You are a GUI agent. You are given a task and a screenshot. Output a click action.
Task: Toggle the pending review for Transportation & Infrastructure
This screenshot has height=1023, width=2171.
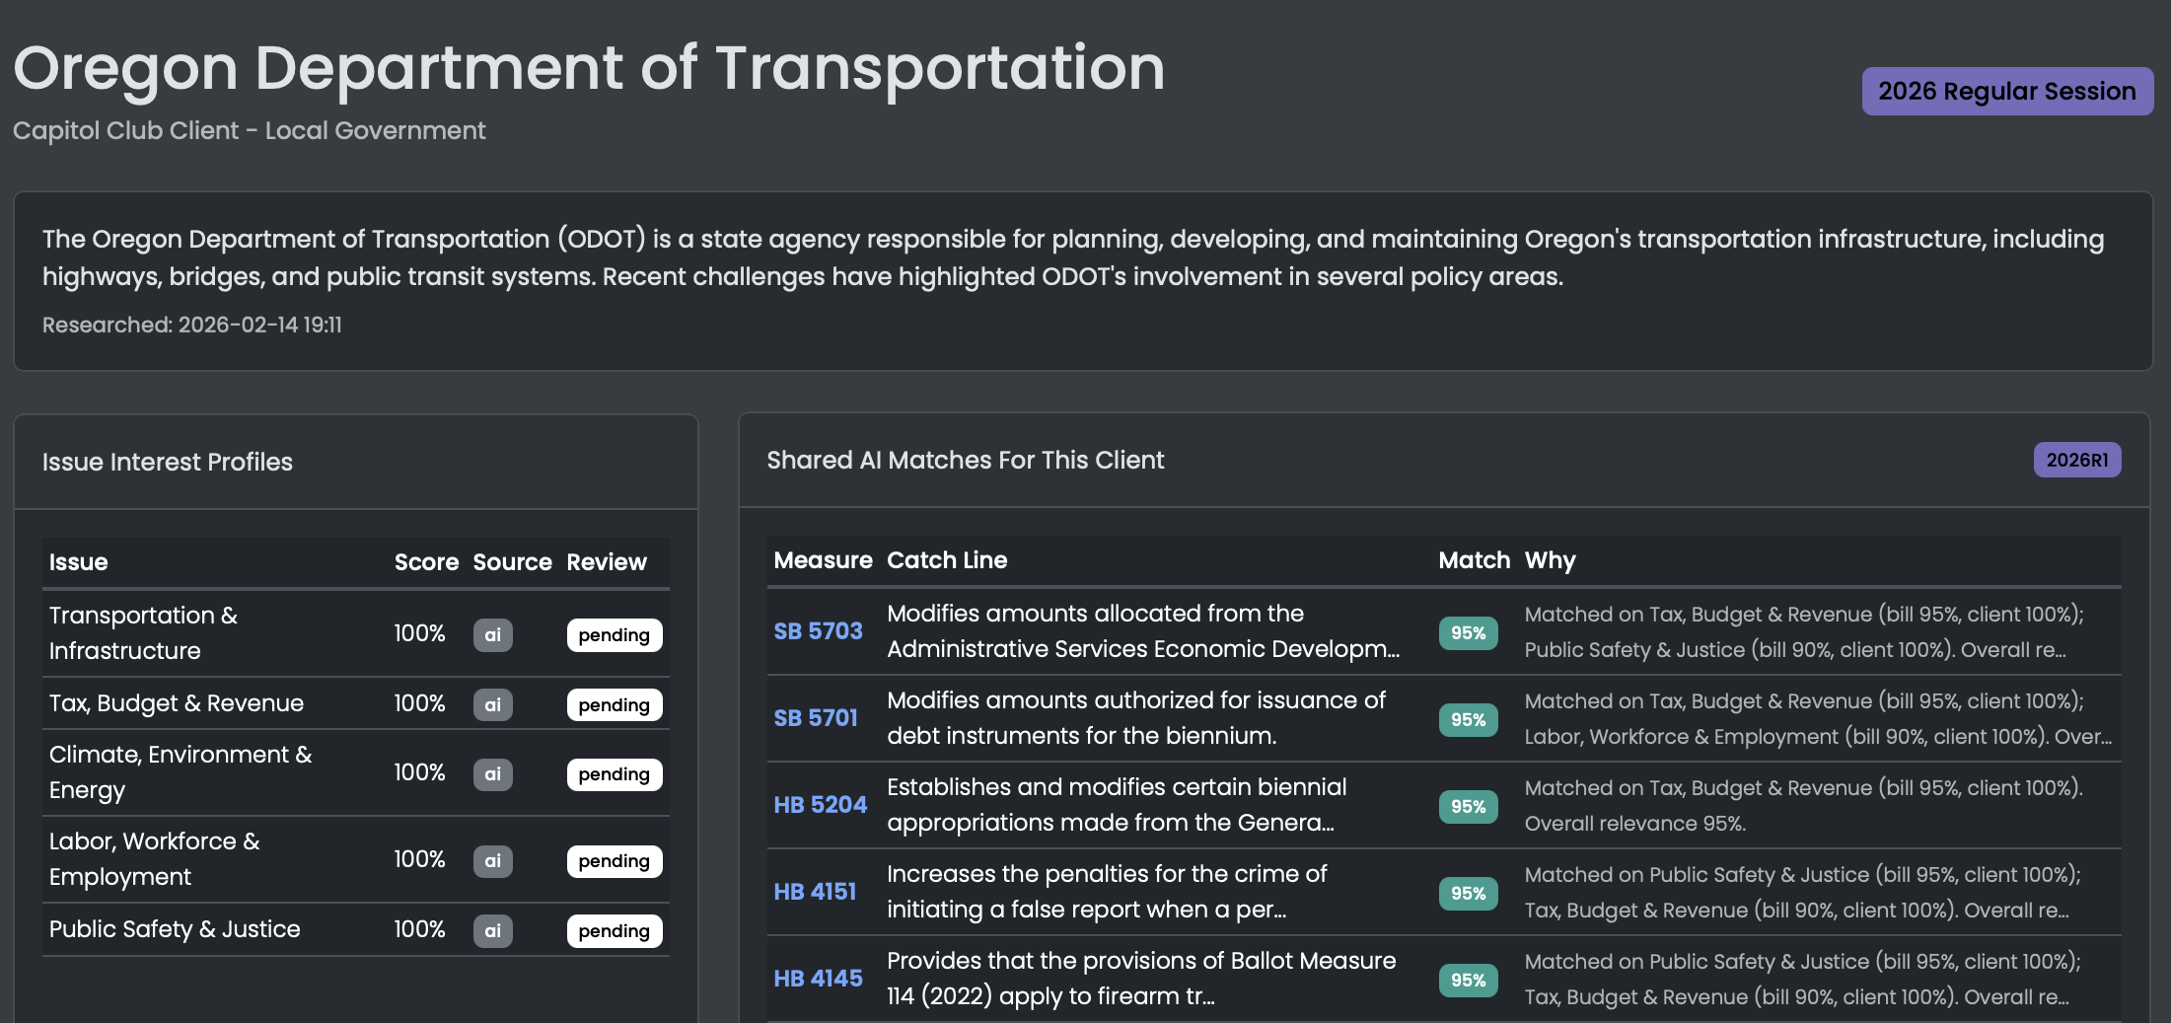[614, 635]
